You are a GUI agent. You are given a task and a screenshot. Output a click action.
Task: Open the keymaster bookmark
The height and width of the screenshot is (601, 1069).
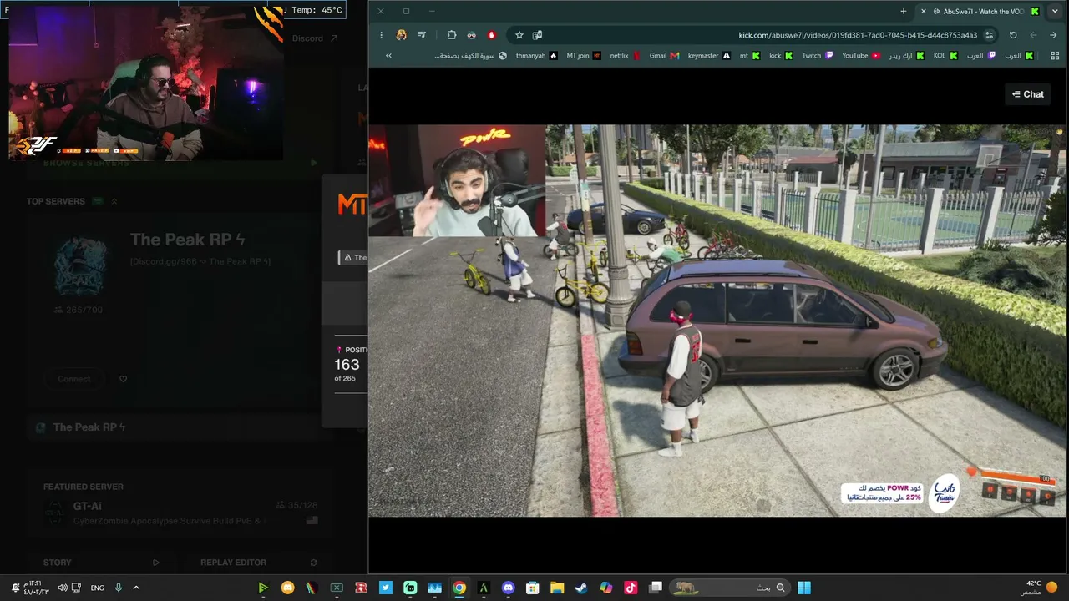pos(709,56)
